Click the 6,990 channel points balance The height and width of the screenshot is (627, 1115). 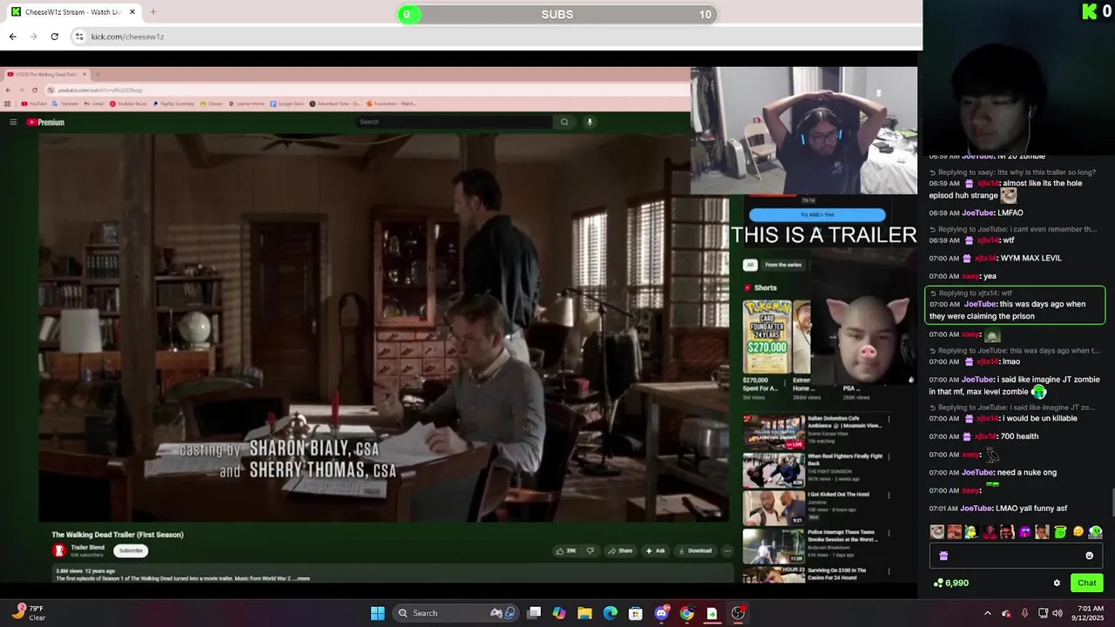(x=951, y=583)
